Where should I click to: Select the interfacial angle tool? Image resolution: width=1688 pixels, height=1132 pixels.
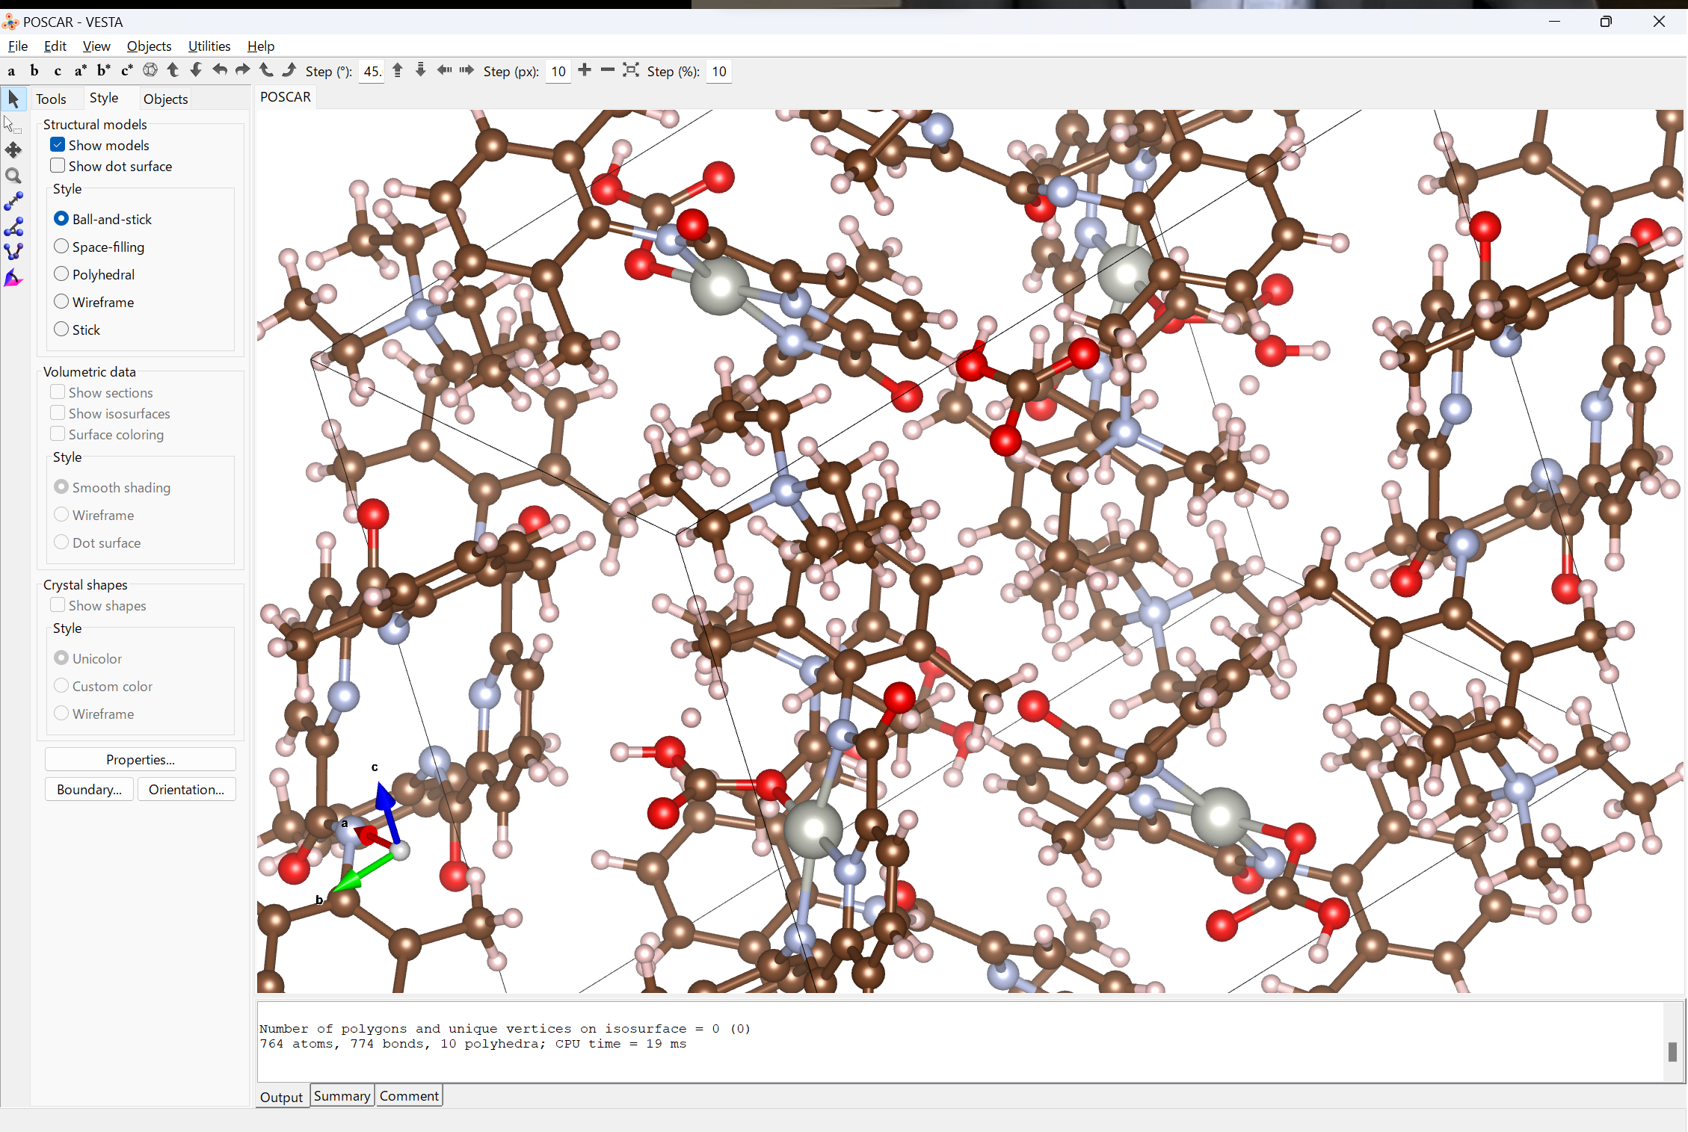pos(13,279)
